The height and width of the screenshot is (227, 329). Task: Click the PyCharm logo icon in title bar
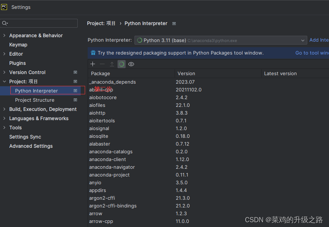tap(4, 7)
